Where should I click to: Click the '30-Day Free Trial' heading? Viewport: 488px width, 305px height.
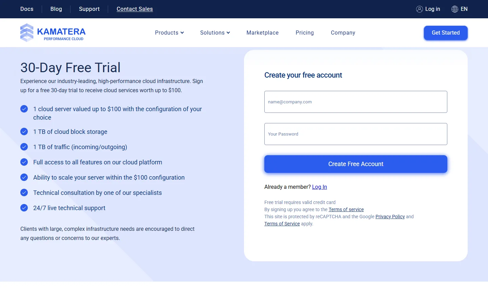click(70, 67)
